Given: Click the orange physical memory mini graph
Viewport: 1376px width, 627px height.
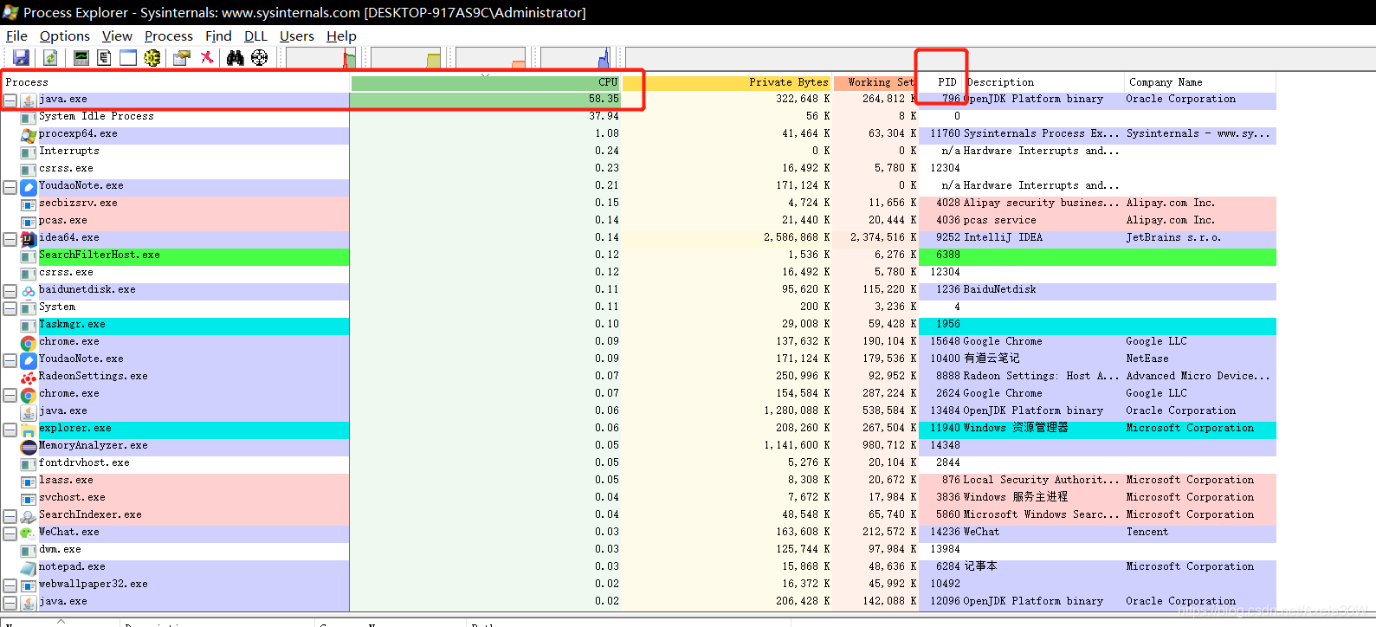Looking at the screenshot, I should click(491, 58).
